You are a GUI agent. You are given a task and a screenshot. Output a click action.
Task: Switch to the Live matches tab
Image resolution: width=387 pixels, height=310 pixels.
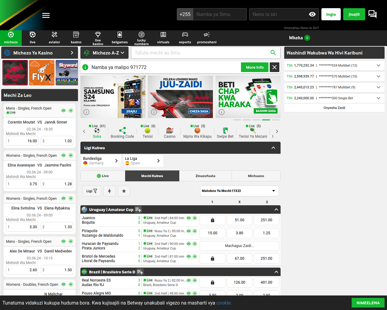point(103,176)
